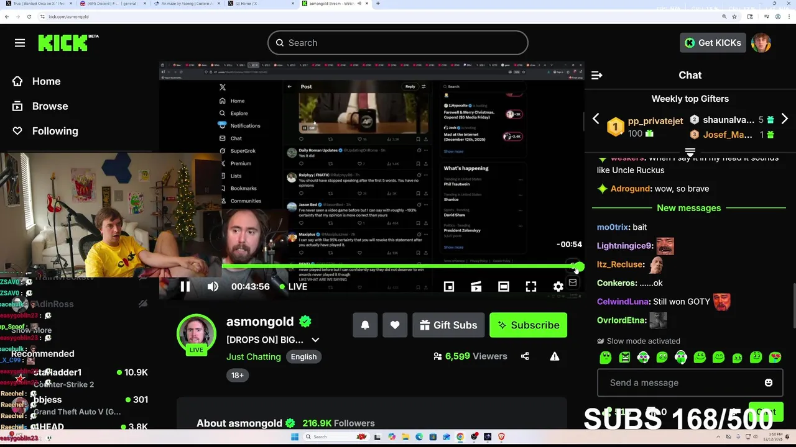Open a new browser tab
Viewport: 796px width, 447px height.
[377, 3]
